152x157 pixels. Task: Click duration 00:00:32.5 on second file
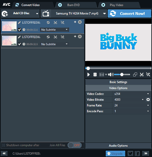click(32, 44)
